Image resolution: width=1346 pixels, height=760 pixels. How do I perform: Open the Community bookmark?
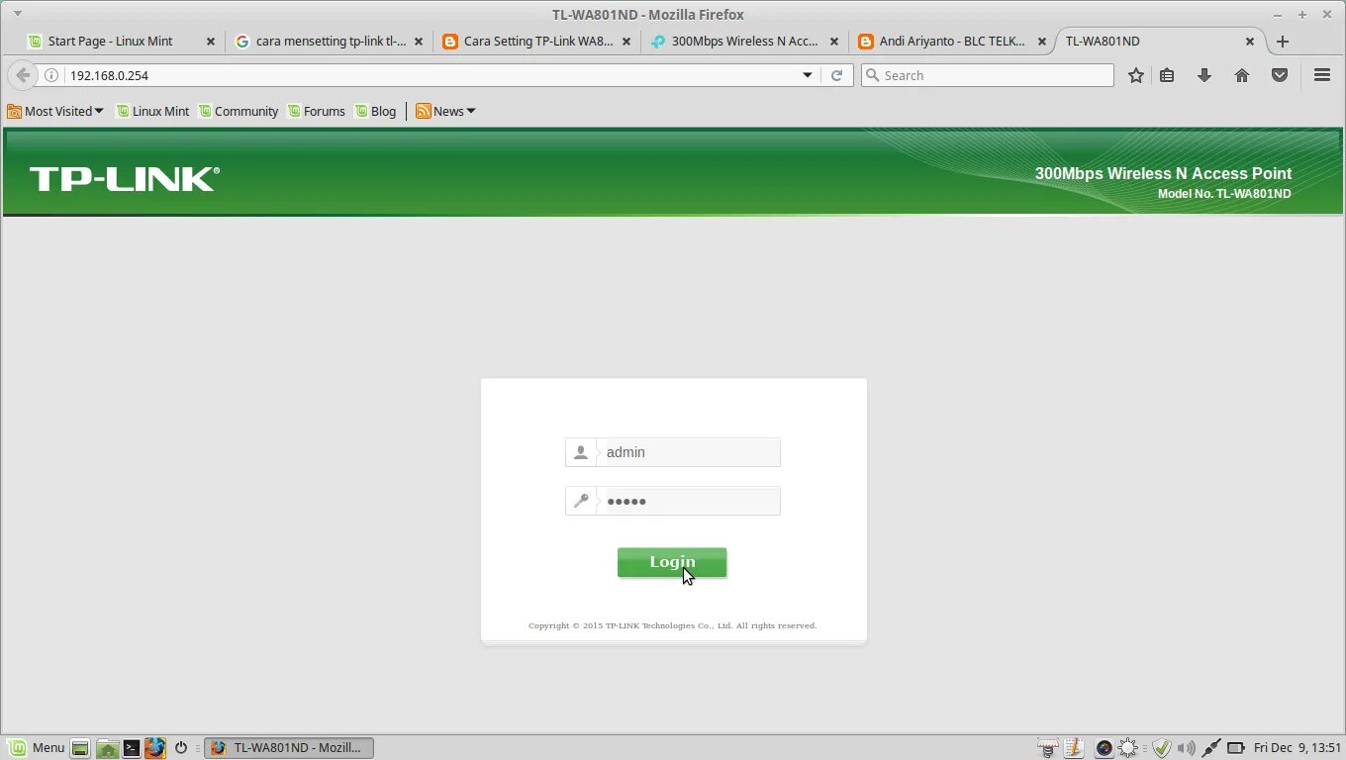pyautogui.click(x=239, y=112)
